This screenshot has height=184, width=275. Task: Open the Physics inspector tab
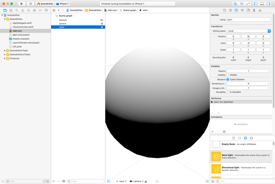(x=254, y=10)
